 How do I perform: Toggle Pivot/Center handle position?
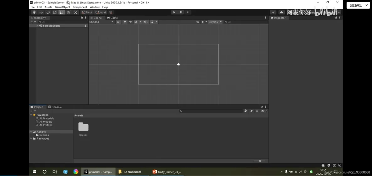87,12
